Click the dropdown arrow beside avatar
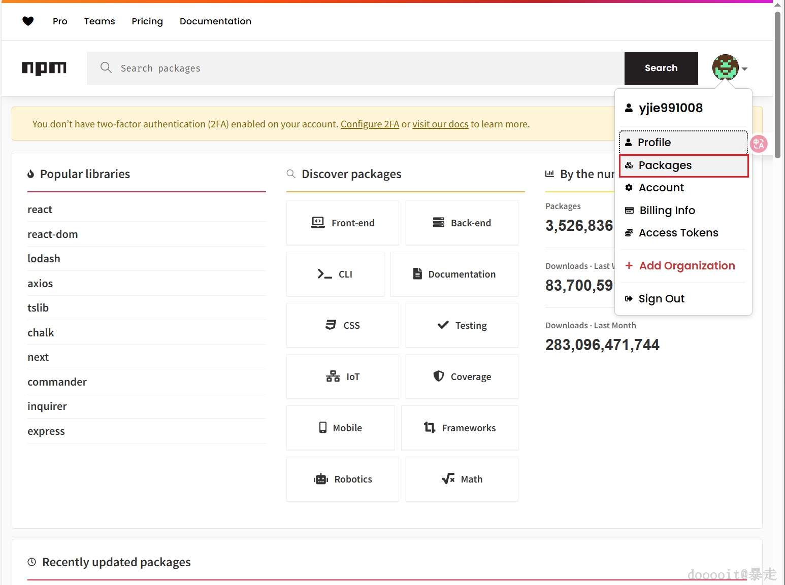Image resolution: width=785 pixels, height=585 pixels. 744,69
